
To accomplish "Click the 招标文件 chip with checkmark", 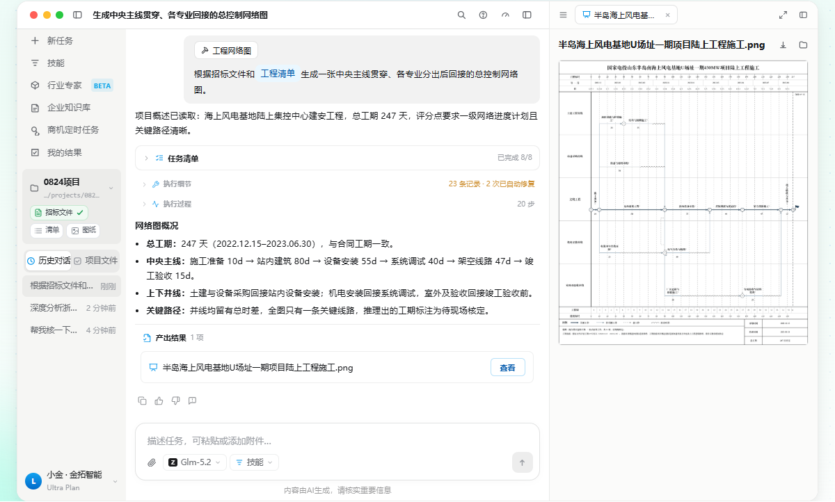I will (x=59, y=213).
